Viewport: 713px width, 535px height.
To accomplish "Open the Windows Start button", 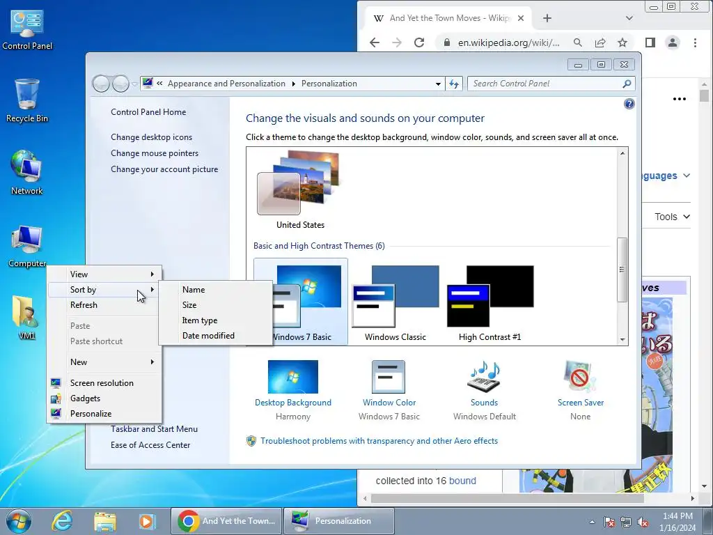I will coord(19,521).
